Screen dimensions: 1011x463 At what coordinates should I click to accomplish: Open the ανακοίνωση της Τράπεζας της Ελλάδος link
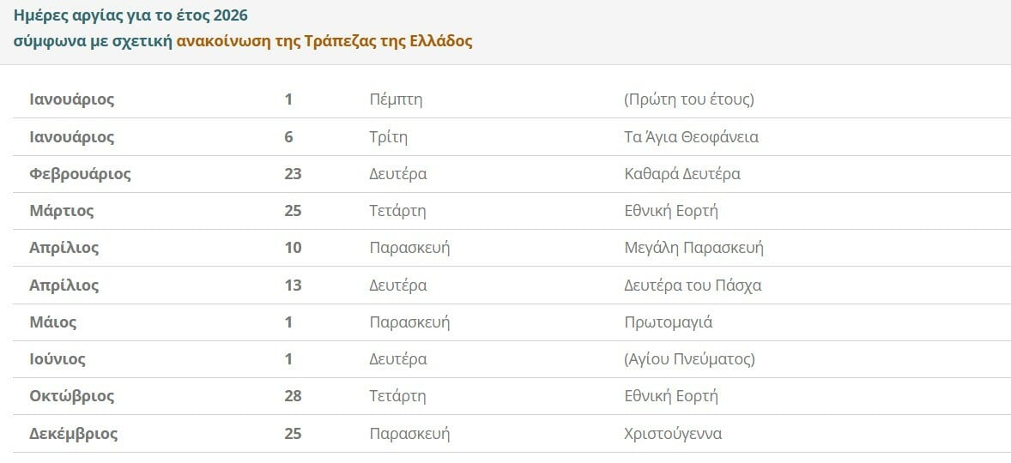pyautogui.click(x=324, y=41)
